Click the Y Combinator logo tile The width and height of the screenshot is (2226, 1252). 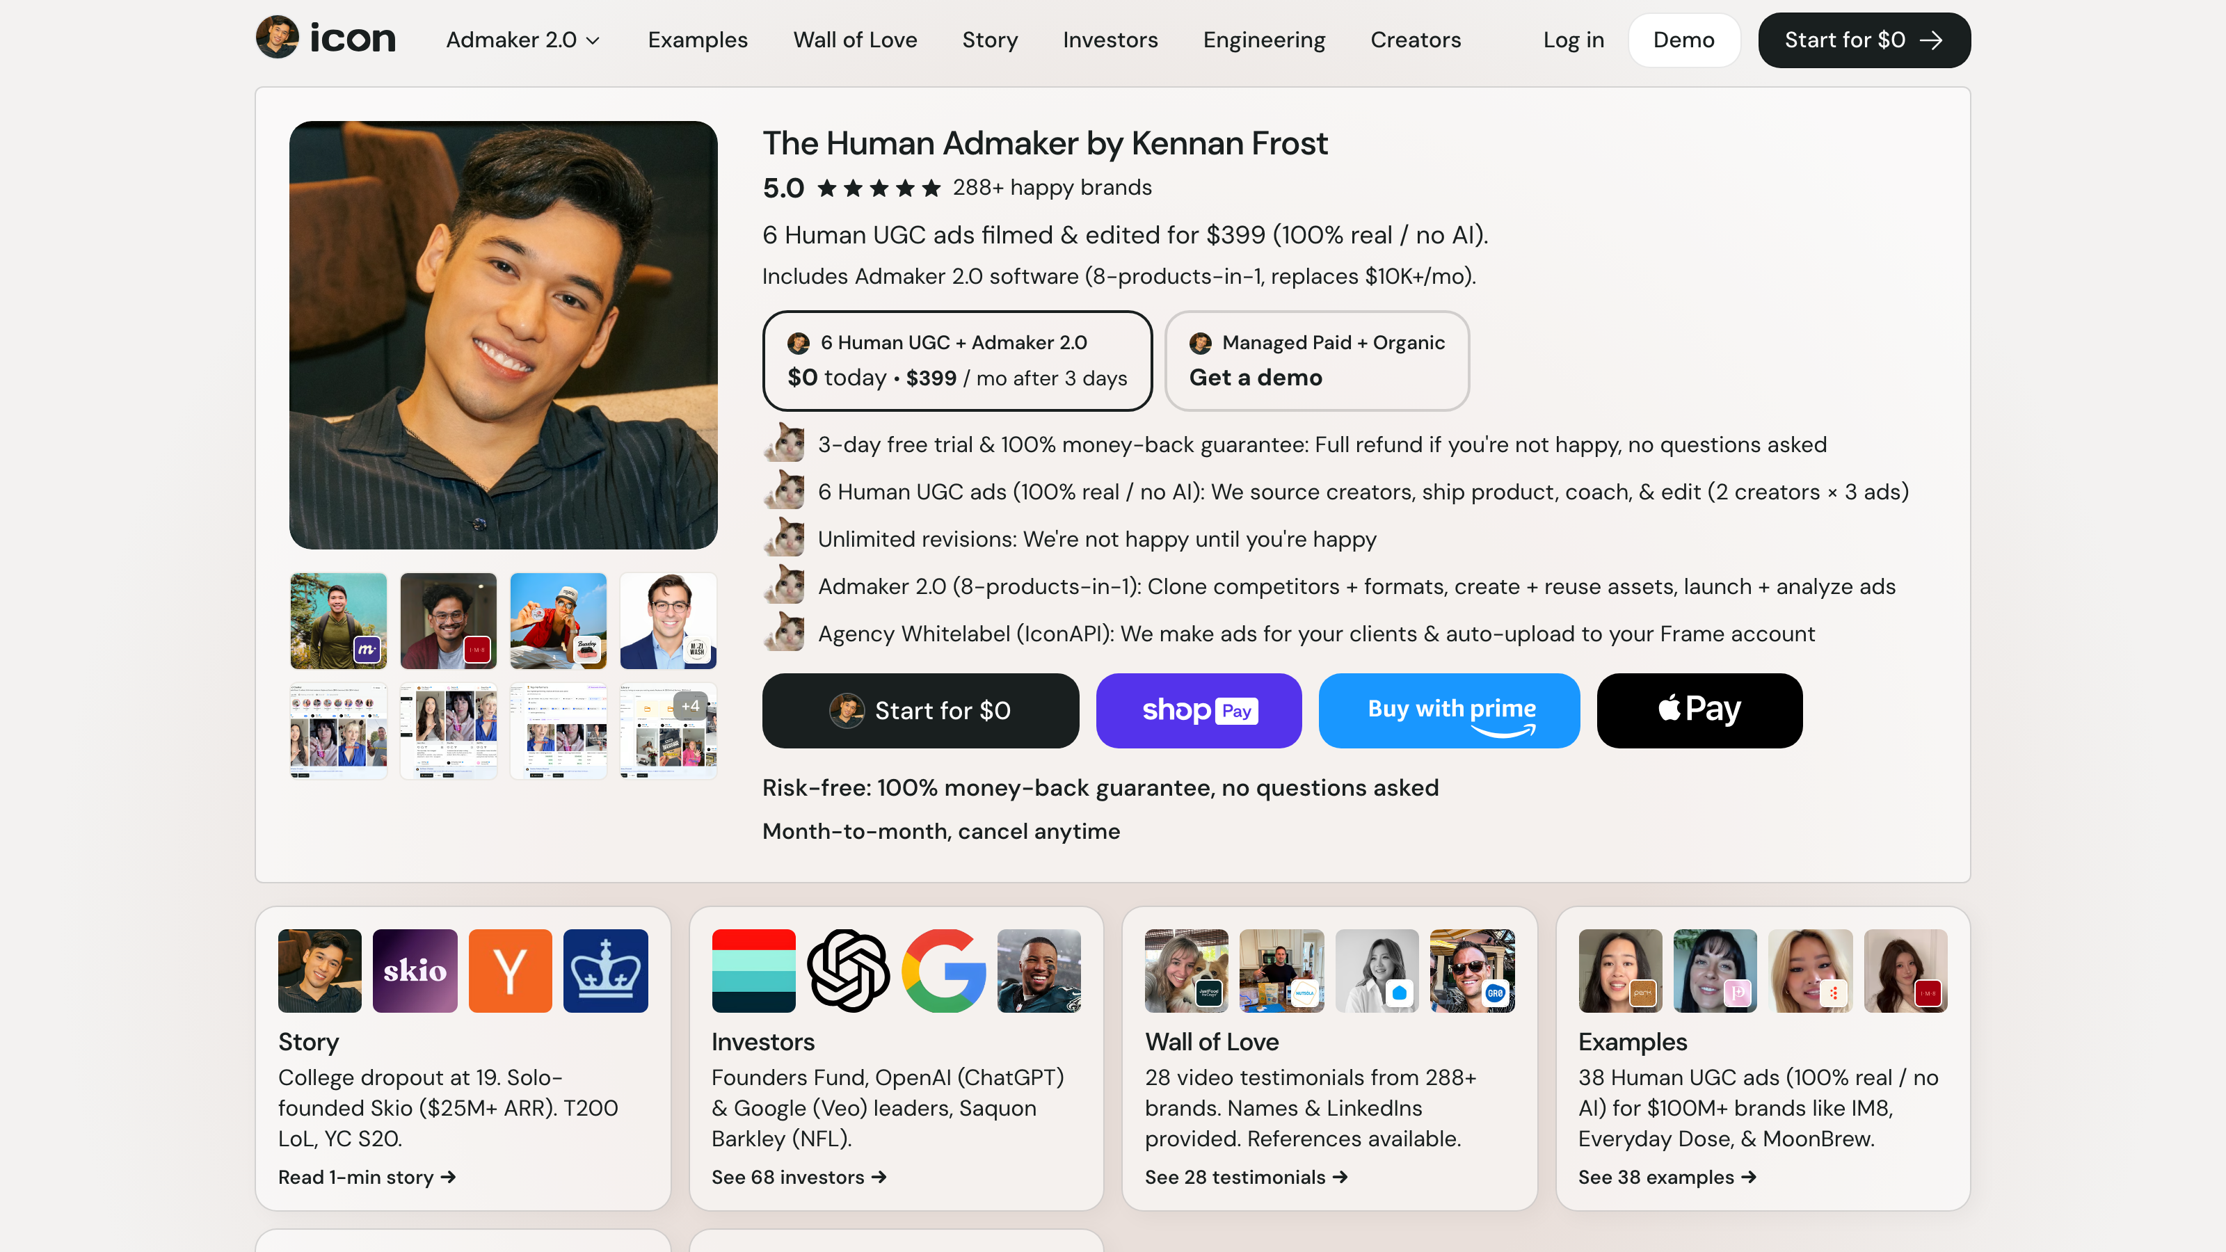(x=510, y=970)
